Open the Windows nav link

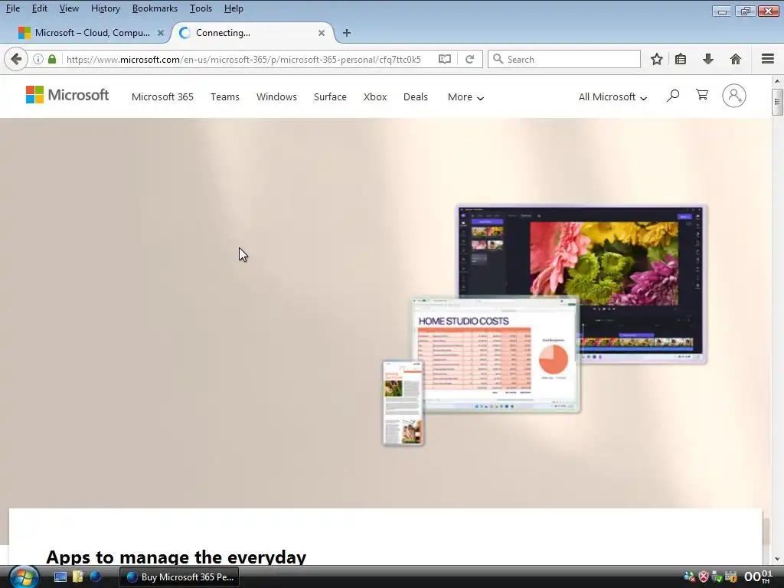(276, 97)
